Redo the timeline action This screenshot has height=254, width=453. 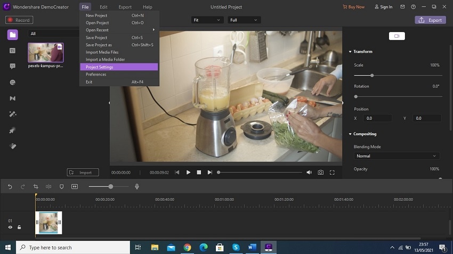click(x=23, y=187)
